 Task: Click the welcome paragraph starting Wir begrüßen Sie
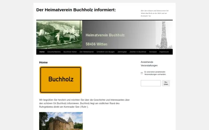[x=84, y=103]
